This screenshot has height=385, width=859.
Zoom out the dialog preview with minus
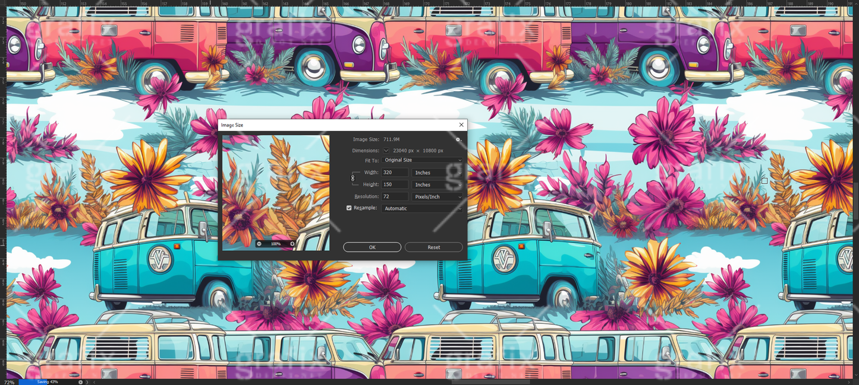tap(259, 244)
